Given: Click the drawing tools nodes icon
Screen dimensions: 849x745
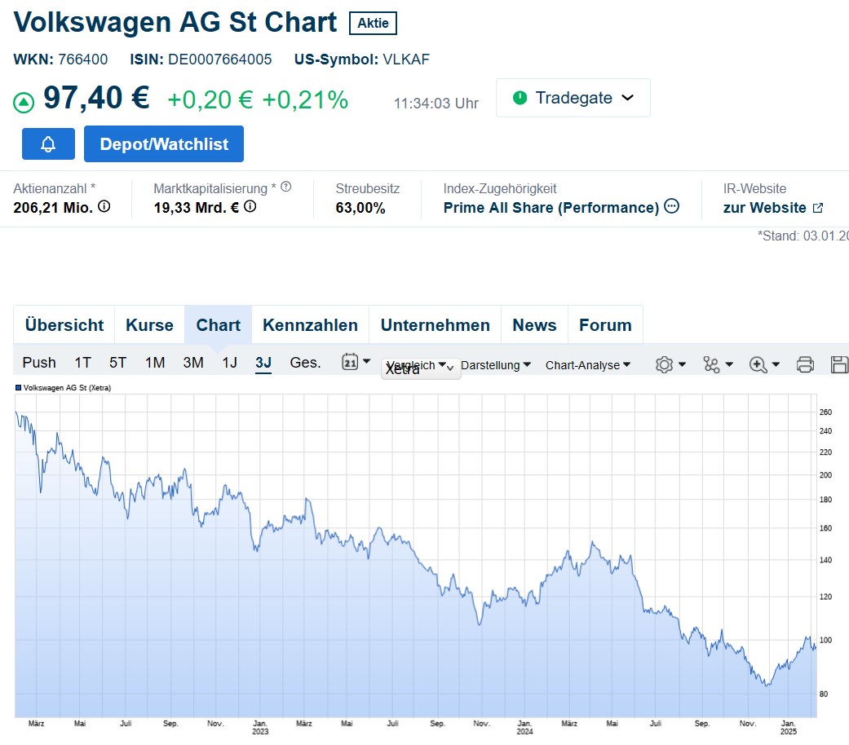Looking at the screenshot, I should (x=711, y=364).
